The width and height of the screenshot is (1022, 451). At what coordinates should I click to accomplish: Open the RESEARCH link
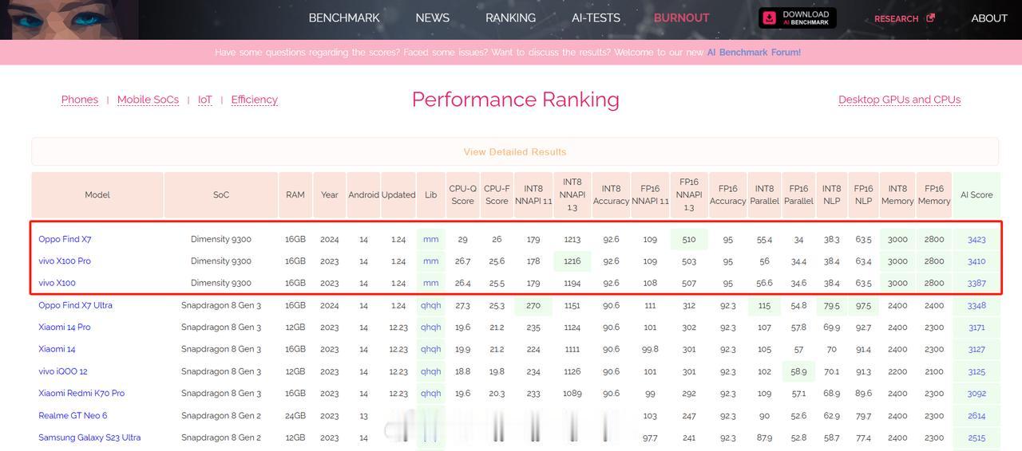896,18
